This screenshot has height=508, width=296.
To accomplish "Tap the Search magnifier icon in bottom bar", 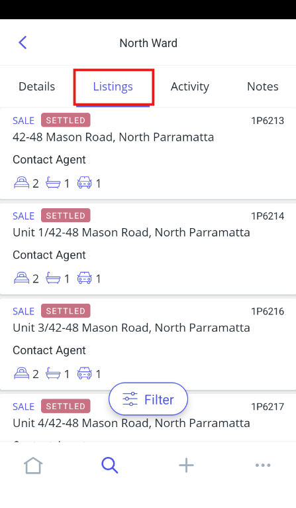I will (x=110, y=466).
